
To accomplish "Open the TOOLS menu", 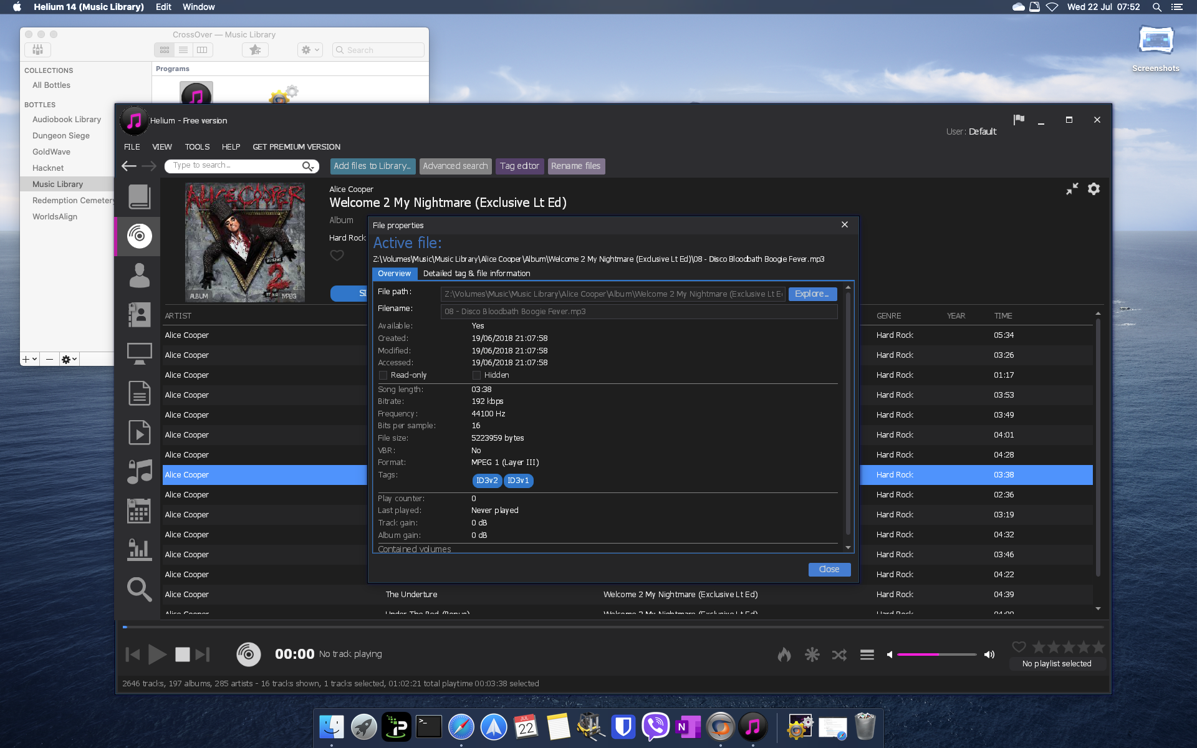I will [197, 147].
